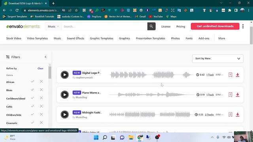Image resolution: width=253 pixels, height=142 pixels.
Task: Include the Blues genre filter
Action: (32, 90)
